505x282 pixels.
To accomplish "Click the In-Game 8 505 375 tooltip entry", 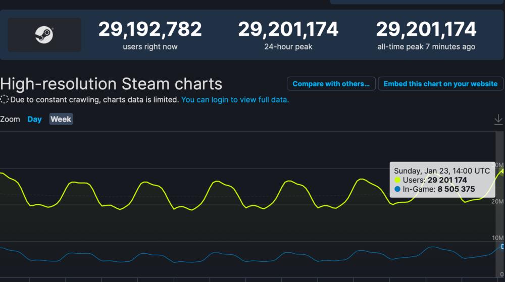I will [x=434, y=189].
